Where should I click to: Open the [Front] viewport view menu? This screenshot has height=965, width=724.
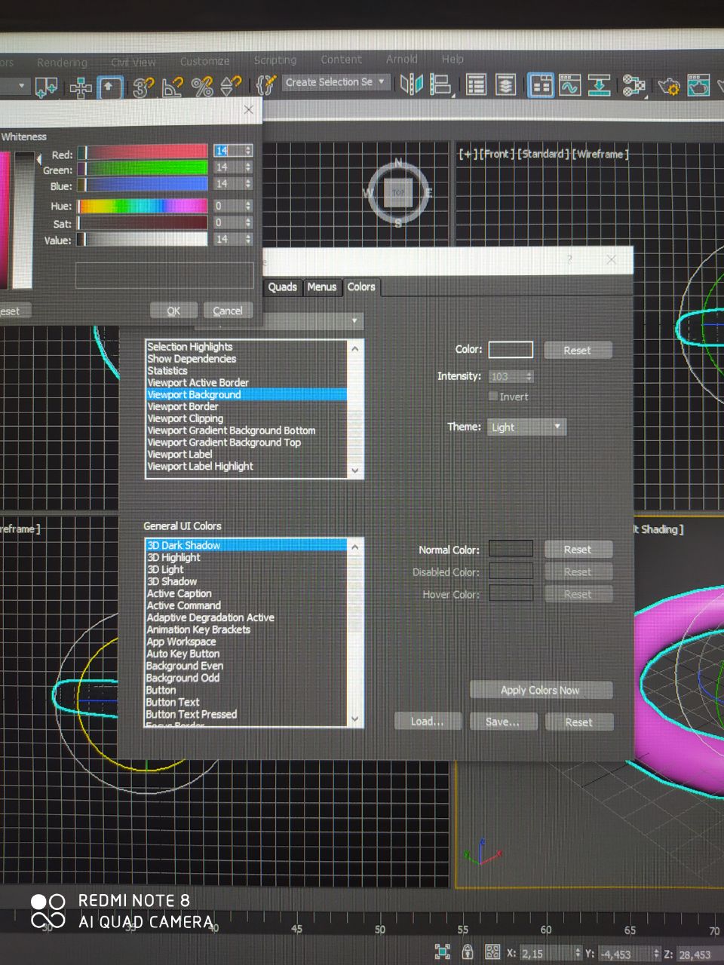(x=497, y=154)
